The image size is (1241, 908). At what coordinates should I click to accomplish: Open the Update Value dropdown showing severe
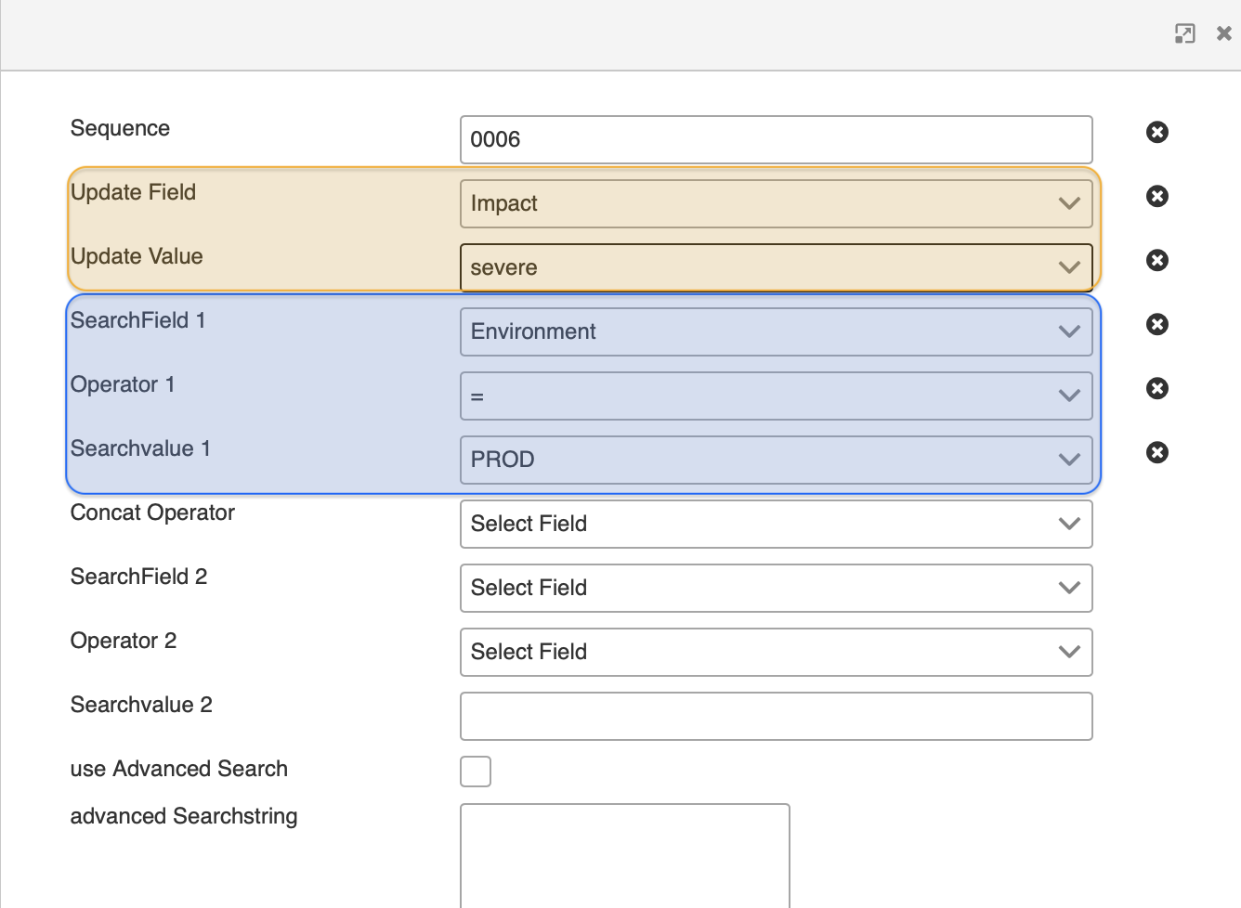pyautogui.click(x=776, y=267)
